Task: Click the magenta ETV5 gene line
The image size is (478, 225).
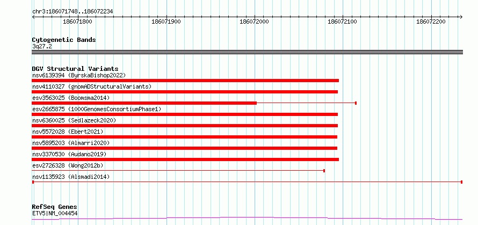Action: (247, 218)
